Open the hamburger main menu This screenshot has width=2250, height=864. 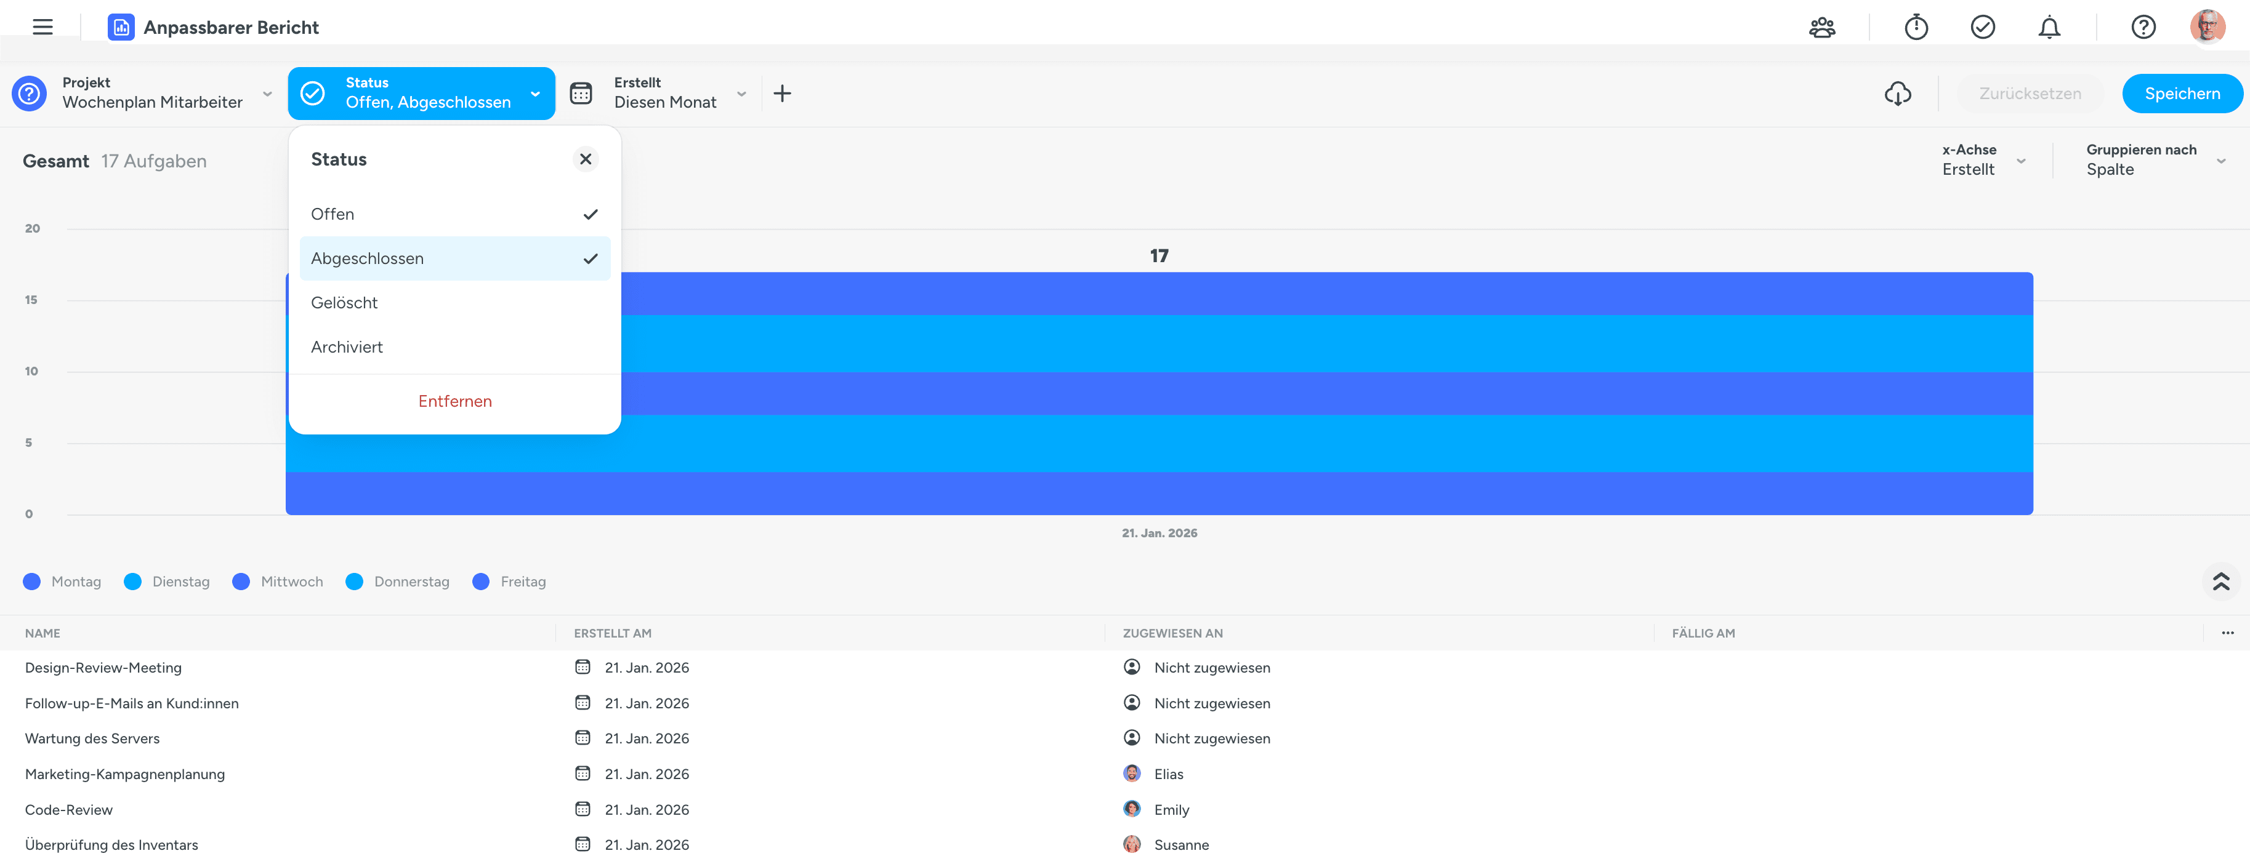pos(43,27)
